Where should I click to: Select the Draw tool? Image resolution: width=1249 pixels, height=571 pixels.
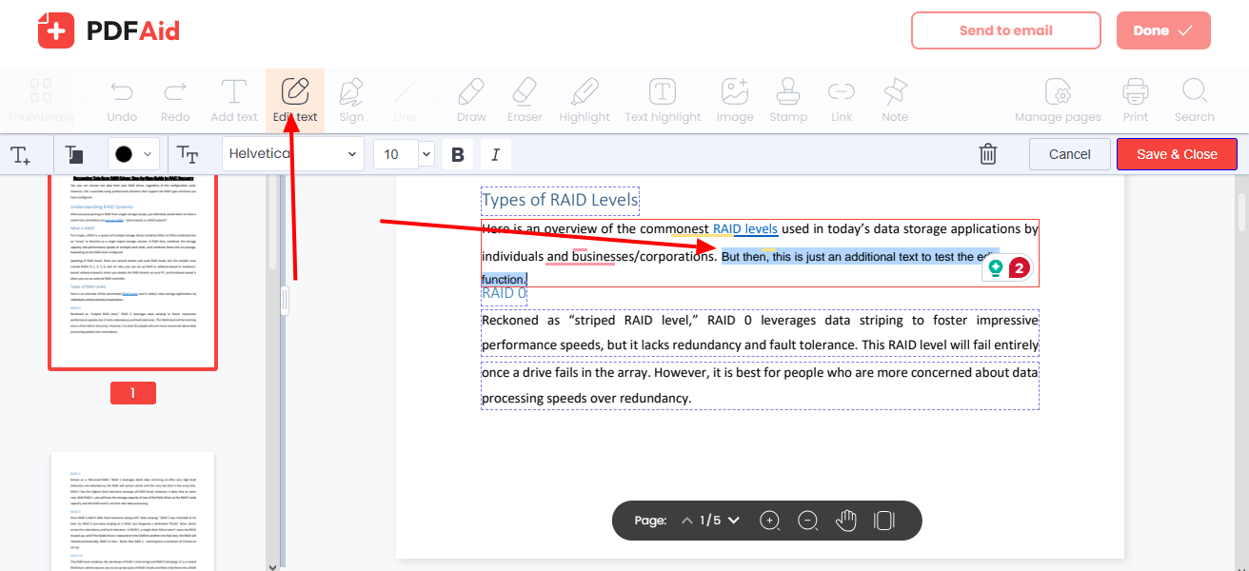pyautogui.click(x=470, y=100)
